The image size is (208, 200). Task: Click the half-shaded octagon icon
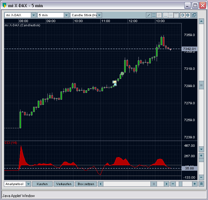[183, 15]
